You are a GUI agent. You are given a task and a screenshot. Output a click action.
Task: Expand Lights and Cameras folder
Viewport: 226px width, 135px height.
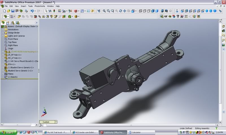3,36
